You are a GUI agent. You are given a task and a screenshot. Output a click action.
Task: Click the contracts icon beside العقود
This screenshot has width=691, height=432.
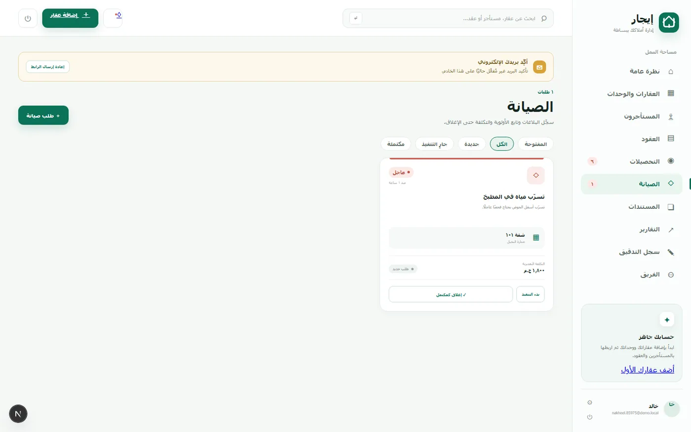671,139
